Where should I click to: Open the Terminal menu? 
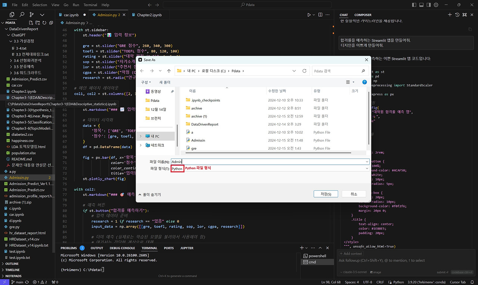click(x=90, y=5)
